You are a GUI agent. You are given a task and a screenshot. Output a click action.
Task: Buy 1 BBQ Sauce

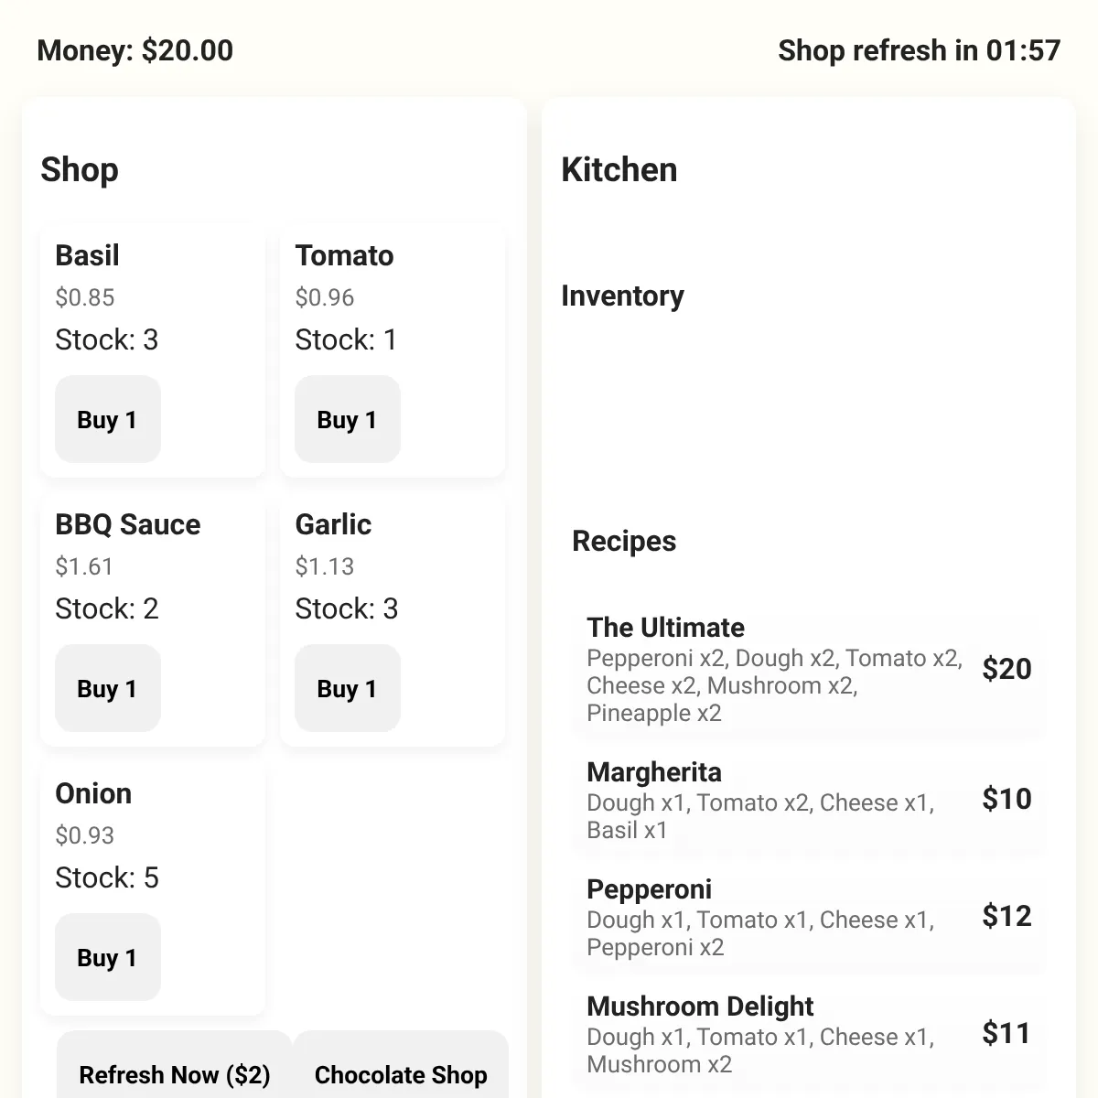(x=108, y=688)
